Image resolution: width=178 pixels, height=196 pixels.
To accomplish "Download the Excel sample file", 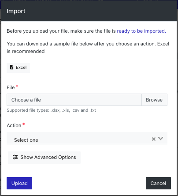I will tap(18, 68).
